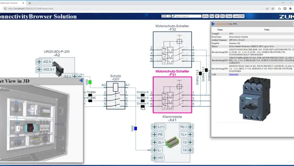
Task: Expand the -W2.X1 connector plus icon
Action: tap(39, 69)
